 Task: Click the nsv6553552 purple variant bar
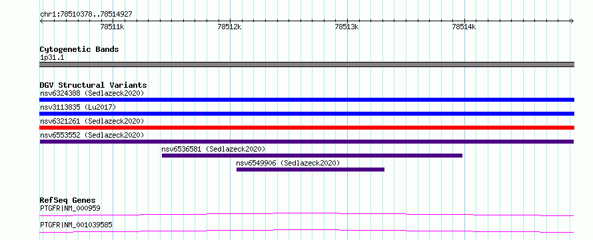pyautogui.click(x=306, y=142)
